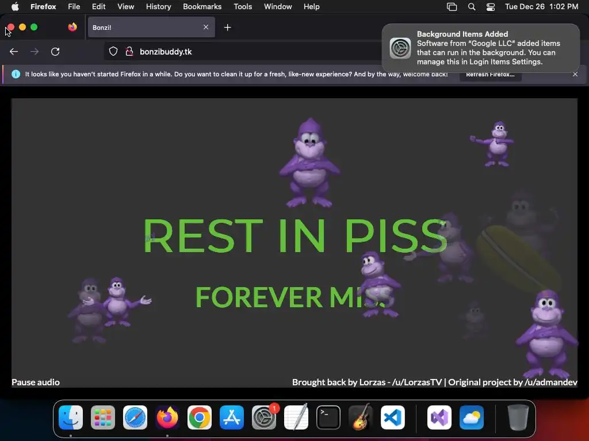Click Pause audio link
Screen dimensions: 589x441
point(36,382)
